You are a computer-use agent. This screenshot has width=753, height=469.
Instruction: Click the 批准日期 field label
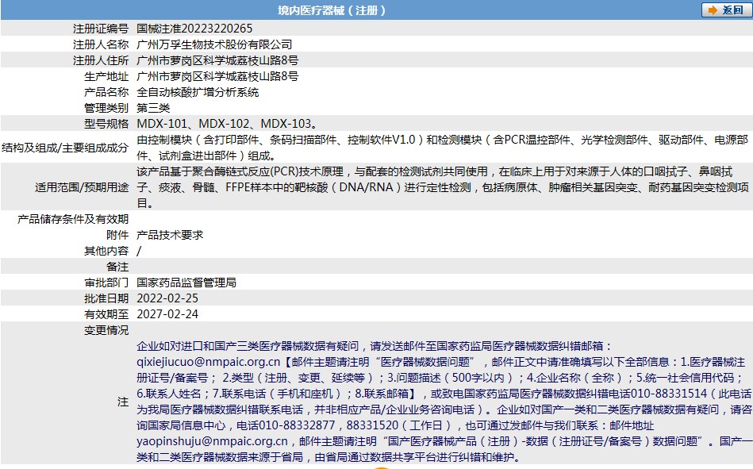(106, 298)
